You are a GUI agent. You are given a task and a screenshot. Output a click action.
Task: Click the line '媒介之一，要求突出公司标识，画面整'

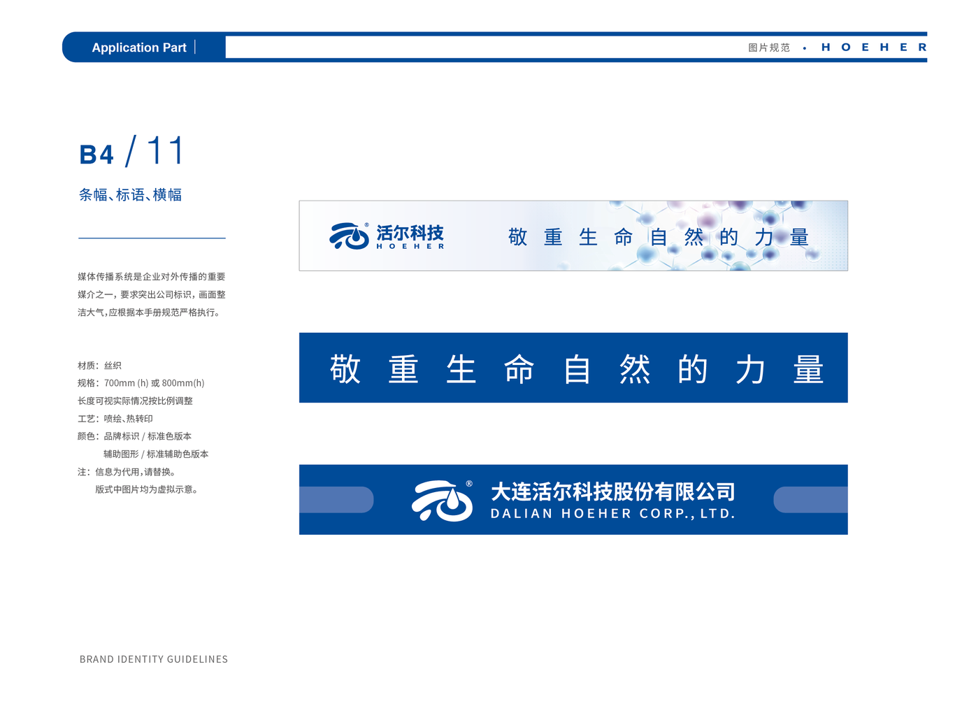[152, 294]
